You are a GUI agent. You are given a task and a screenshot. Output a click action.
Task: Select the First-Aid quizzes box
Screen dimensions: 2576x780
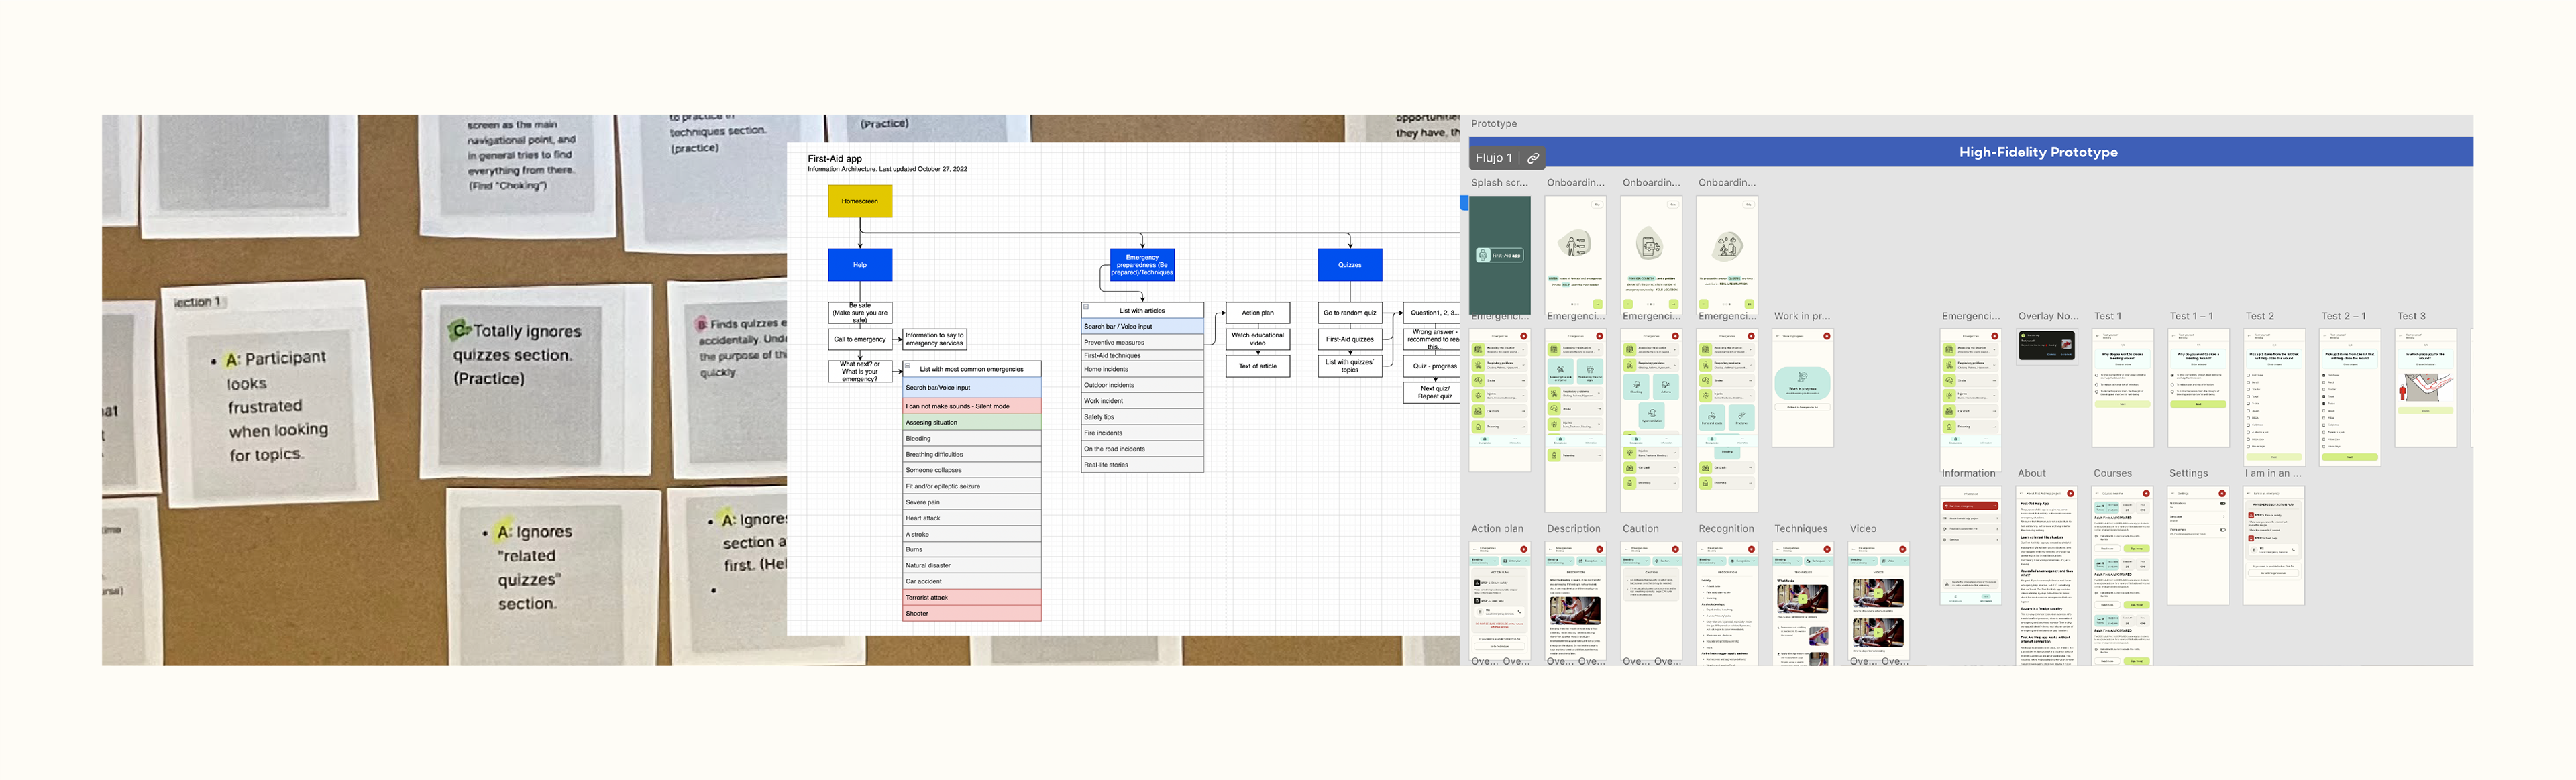coord(1350,339)
